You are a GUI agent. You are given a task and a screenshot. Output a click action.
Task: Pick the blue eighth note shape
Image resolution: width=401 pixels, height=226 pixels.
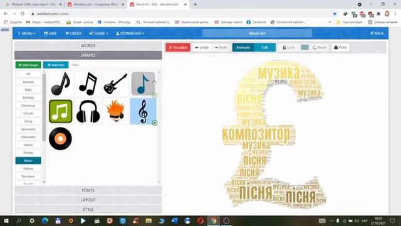pos(143,83)
